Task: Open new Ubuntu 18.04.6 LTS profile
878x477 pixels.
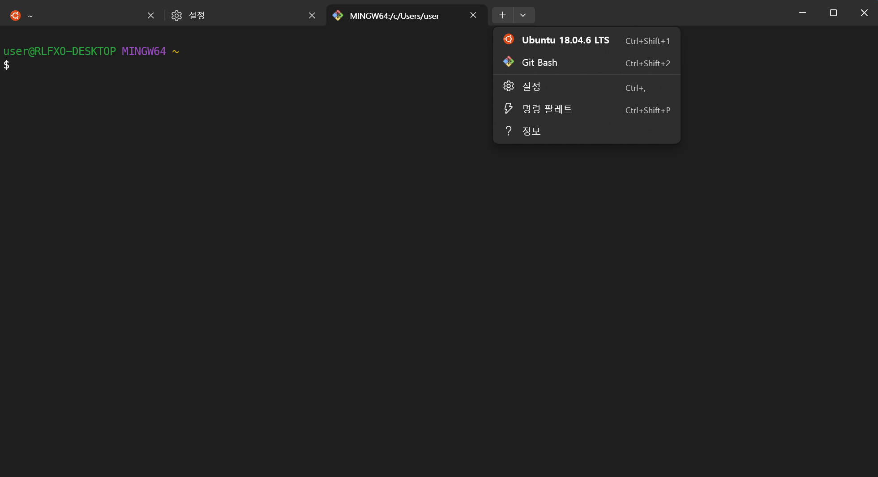Action: 587,40
